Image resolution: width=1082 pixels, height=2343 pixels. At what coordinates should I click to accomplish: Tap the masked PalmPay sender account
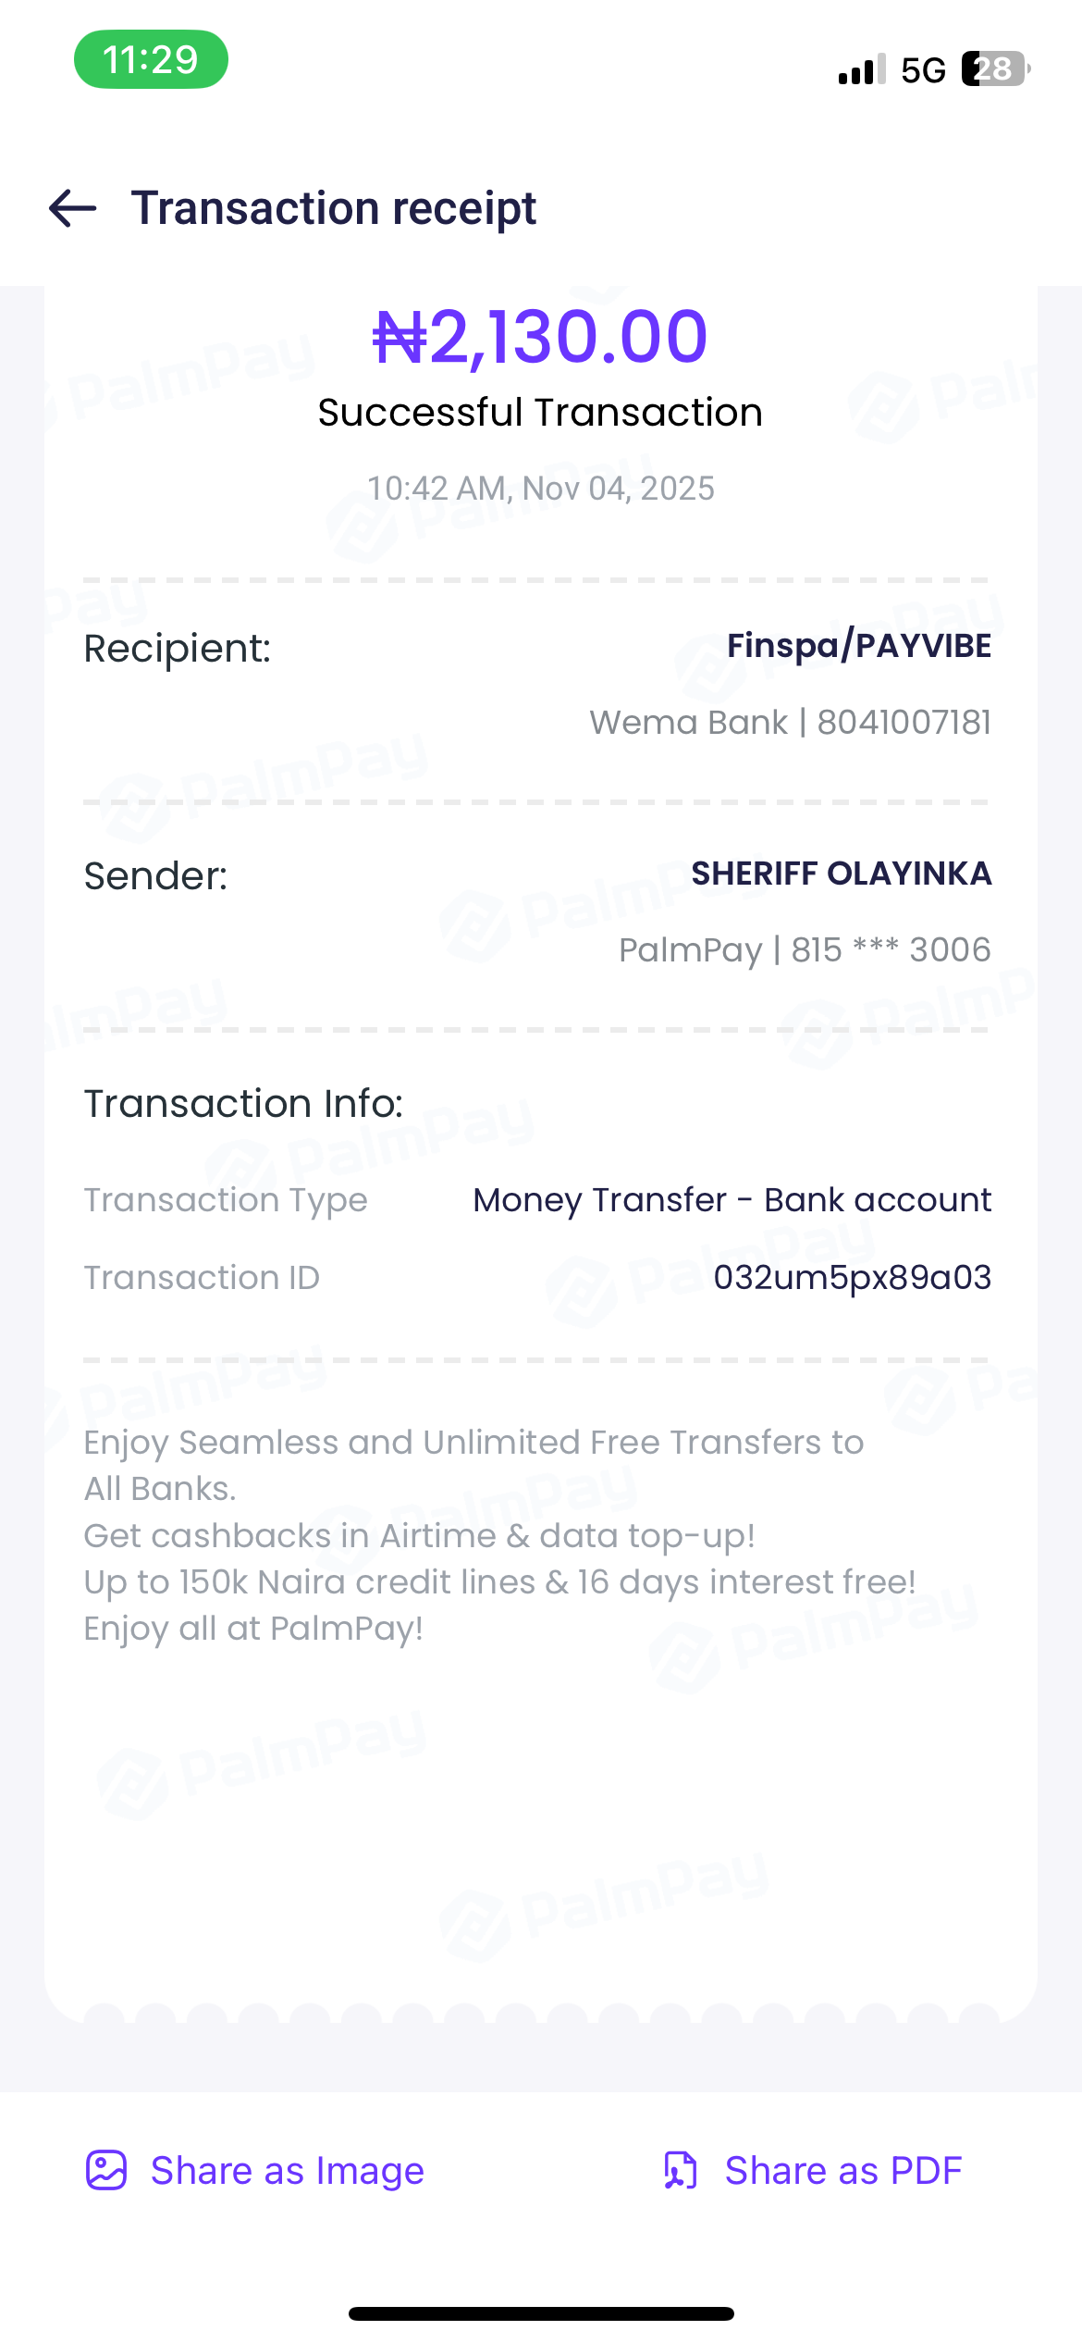805,949
